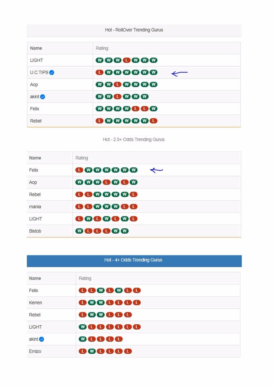Screen dimensions: 273x387
Task: Select the Bistob guru name
Action: [x=35, y=231]
